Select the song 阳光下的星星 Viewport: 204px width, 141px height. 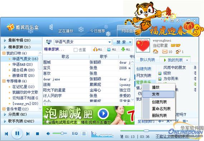54,90
